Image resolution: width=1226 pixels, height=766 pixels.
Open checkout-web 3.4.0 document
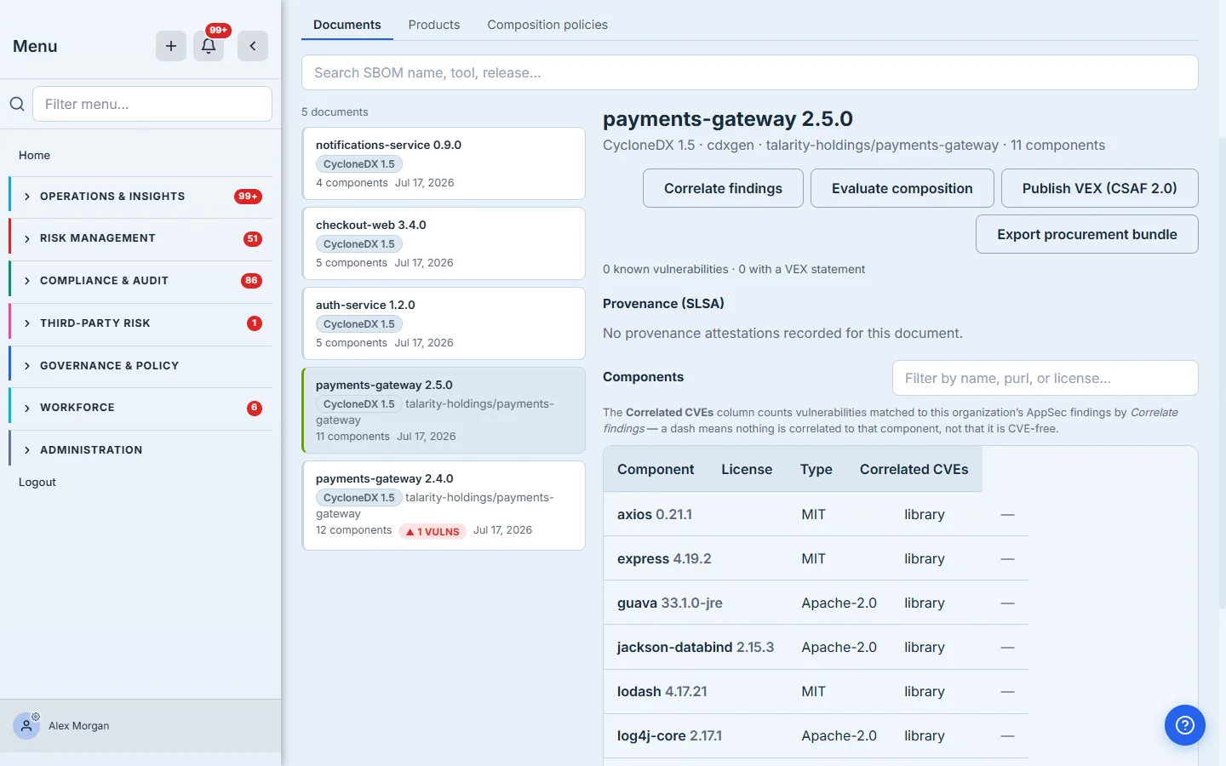tap(444, 243)
